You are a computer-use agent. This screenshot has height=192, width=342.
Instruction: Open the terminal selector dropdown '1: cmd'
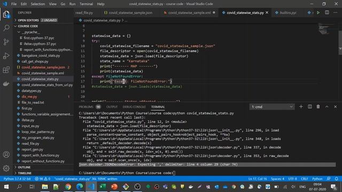[272, 107]
